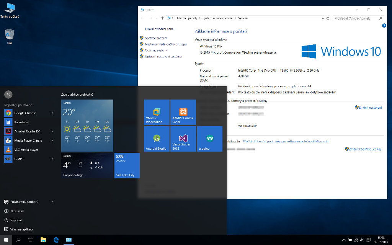Click the Systém window taskbar button
The height and width of the screenshot is (245, 392).
click(x=69, y=240)
